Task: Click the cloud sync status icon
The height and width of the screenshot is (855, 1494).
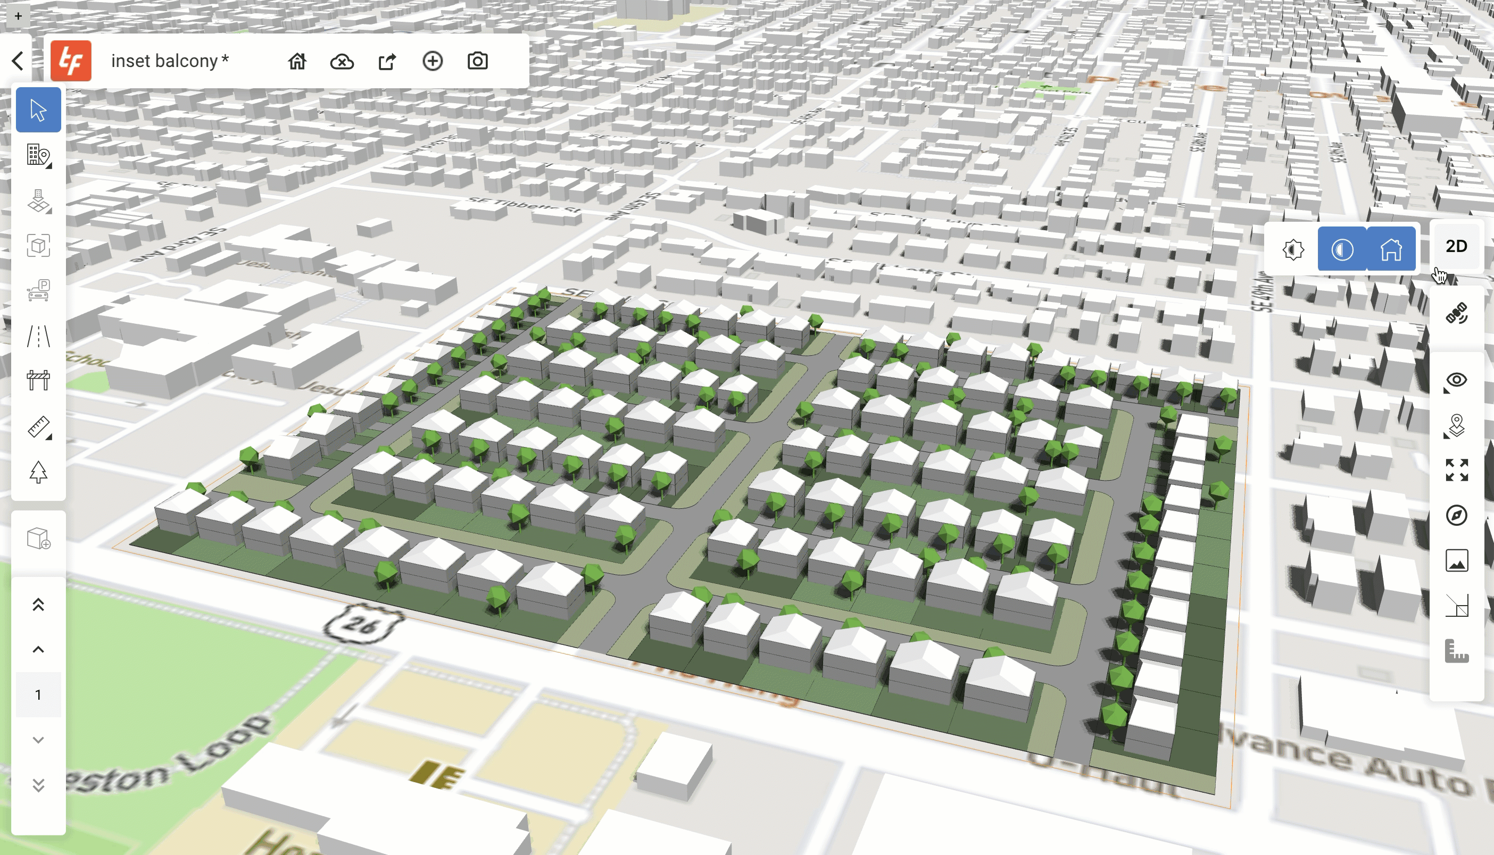Action: pos(342,61)
